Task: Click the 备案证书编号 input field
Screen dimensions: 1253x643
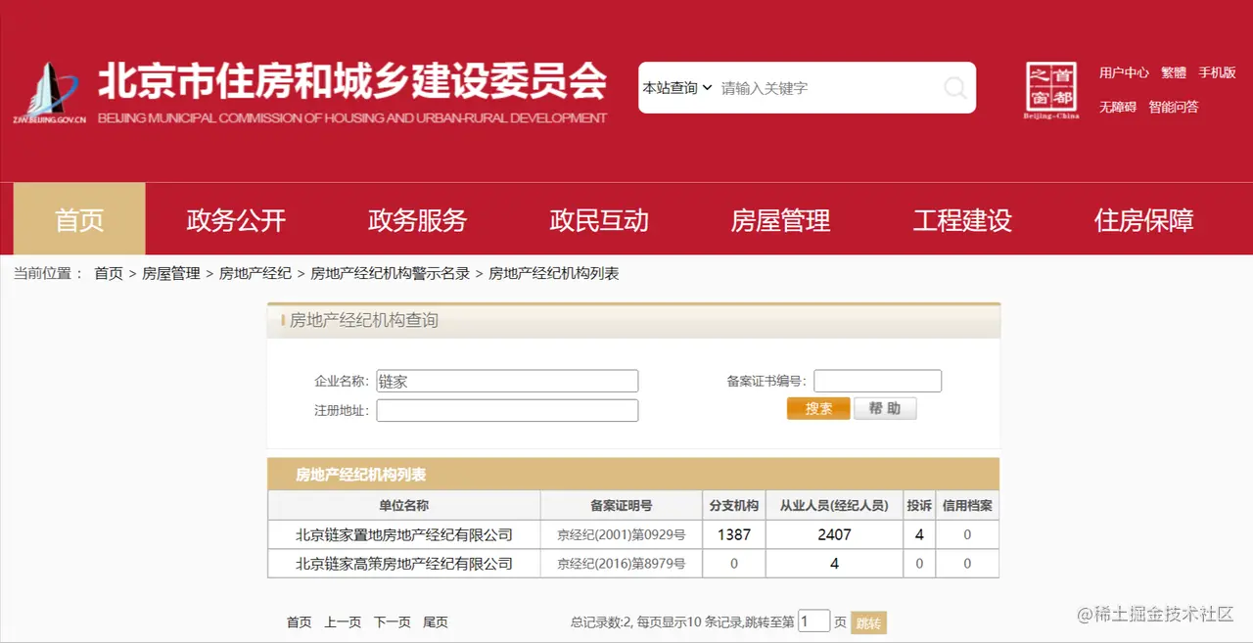Action: pyautogui.click(x=877, y=381)
